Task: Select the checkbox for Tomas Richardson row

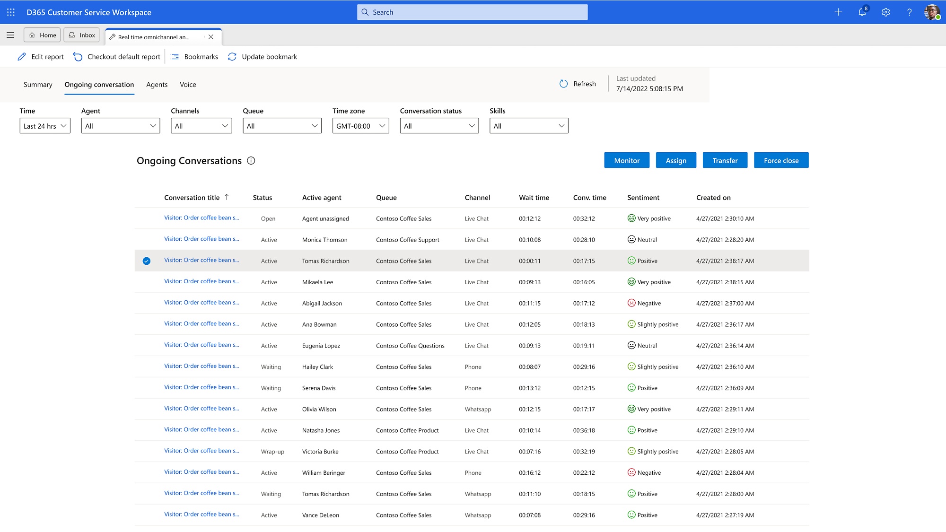Action: coord(146,261)
